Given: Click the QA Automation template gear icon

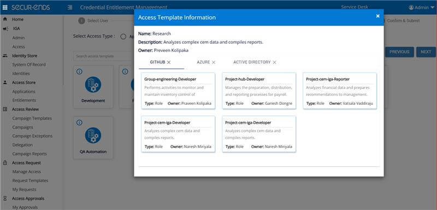Looking at the screenshot, I should coord(93,135).
